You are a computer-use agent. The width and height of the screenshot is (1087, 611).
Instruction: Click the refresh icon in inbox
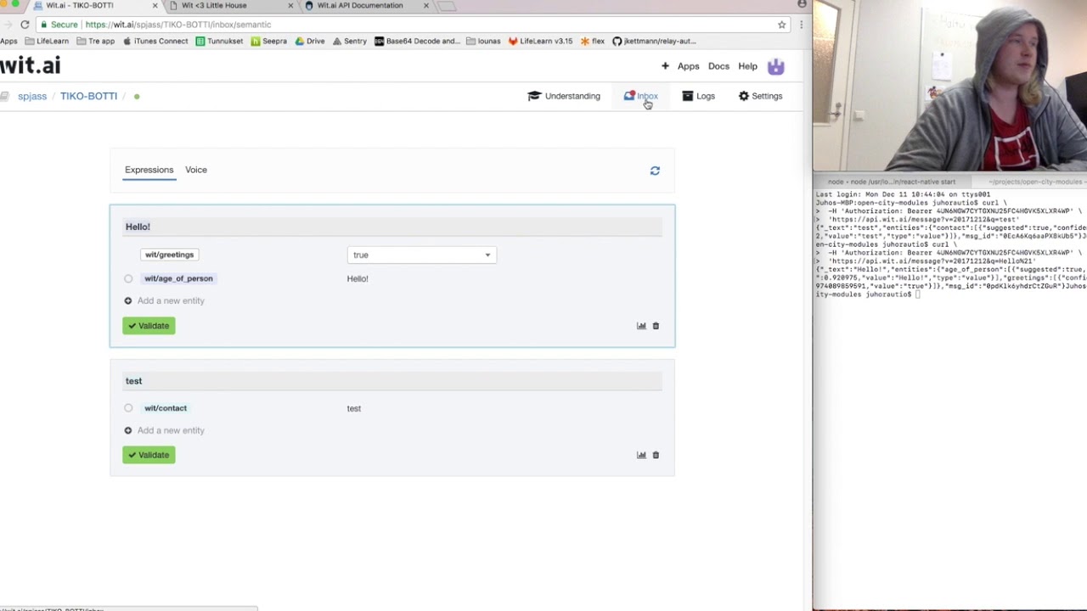click(655, 171)
